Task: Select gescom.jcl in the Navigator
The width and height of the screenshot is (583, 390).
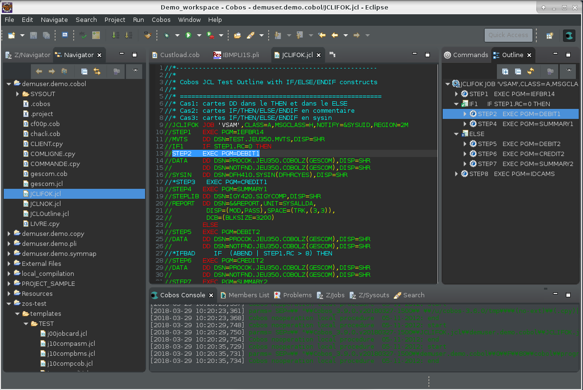Action: point(46,184)
